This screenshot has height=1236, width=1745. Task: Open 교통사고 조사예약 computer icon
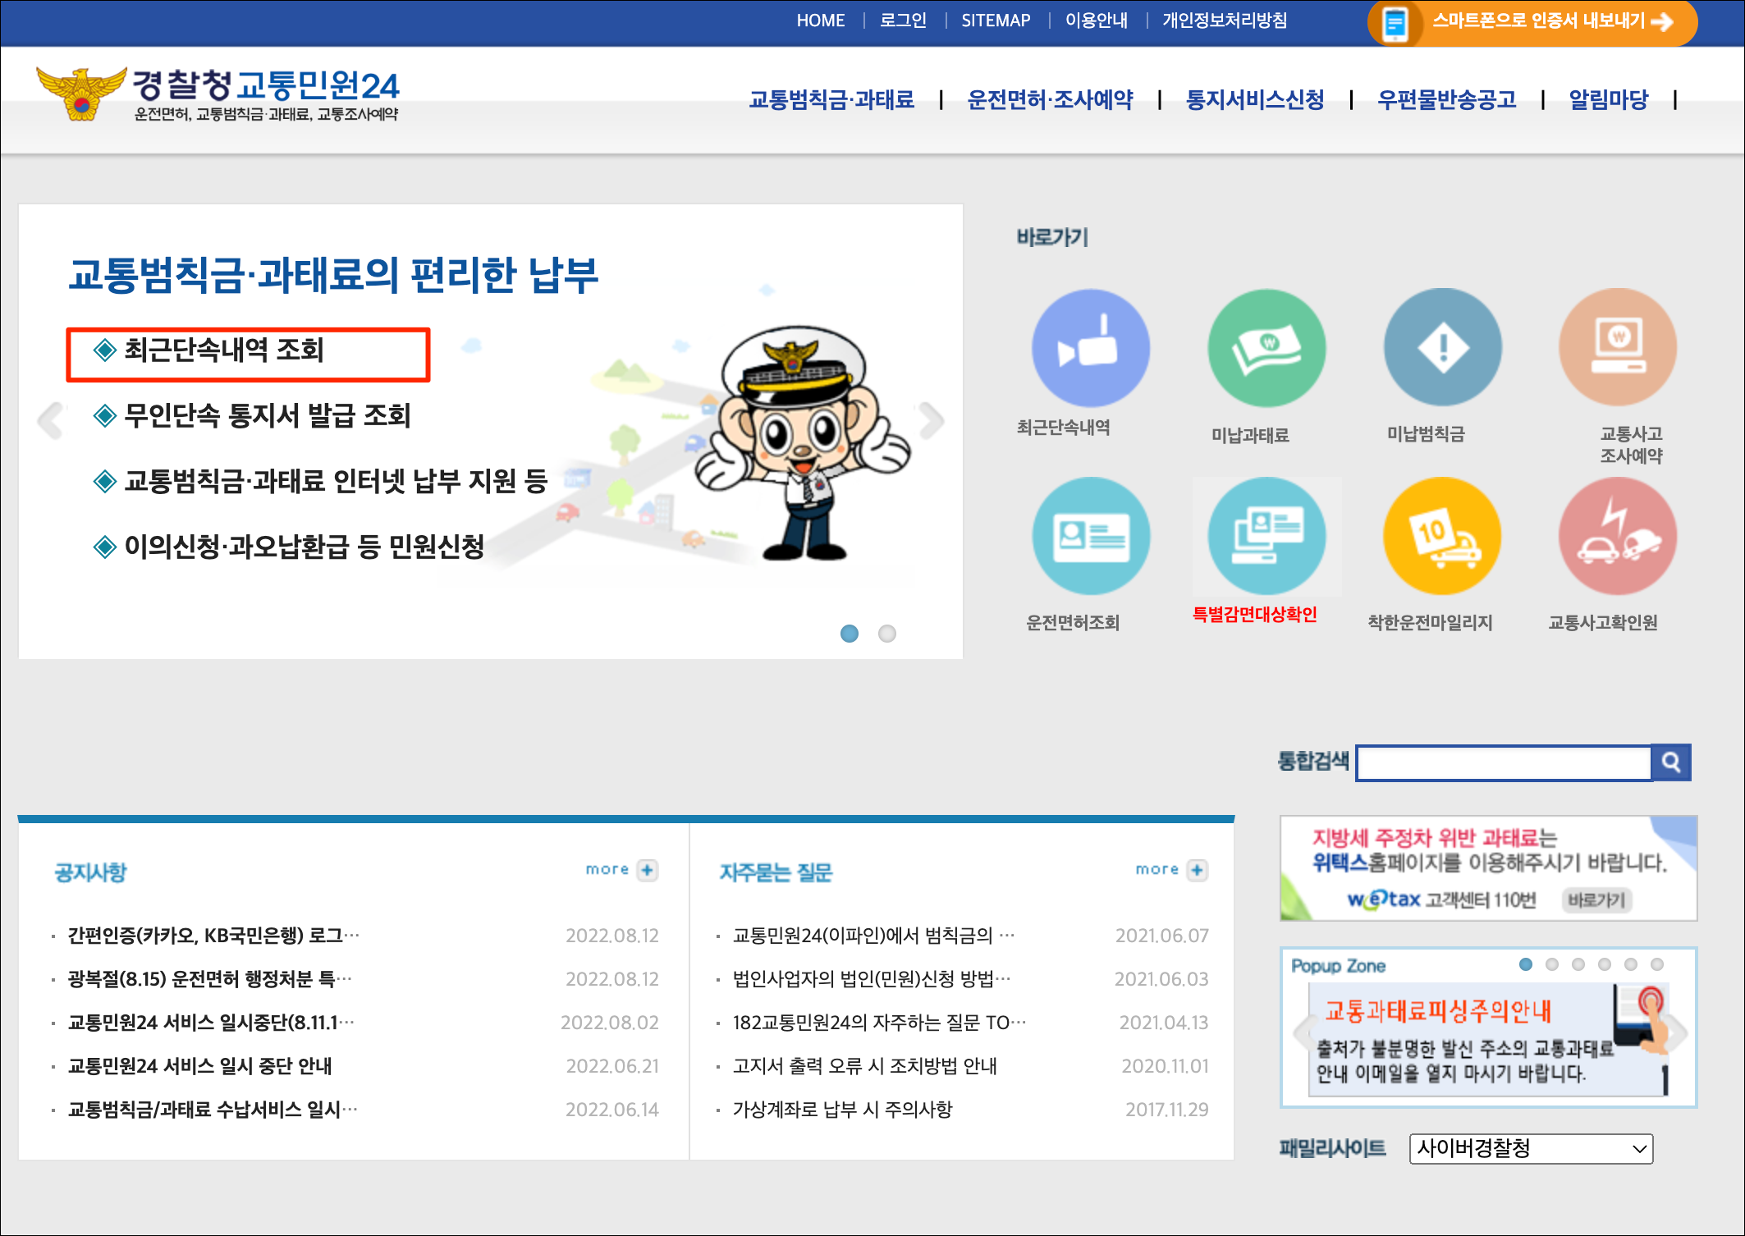[1618, 347]
